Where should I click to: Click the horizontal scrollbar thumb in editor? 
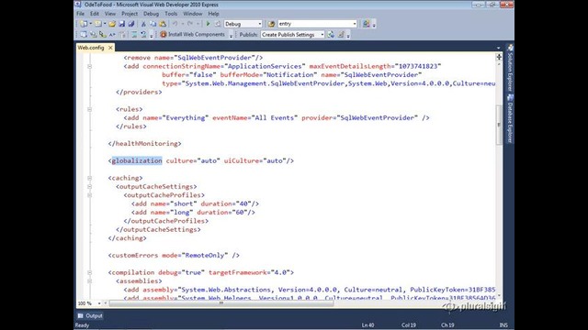pyautogui.click(x=221, y=303)
